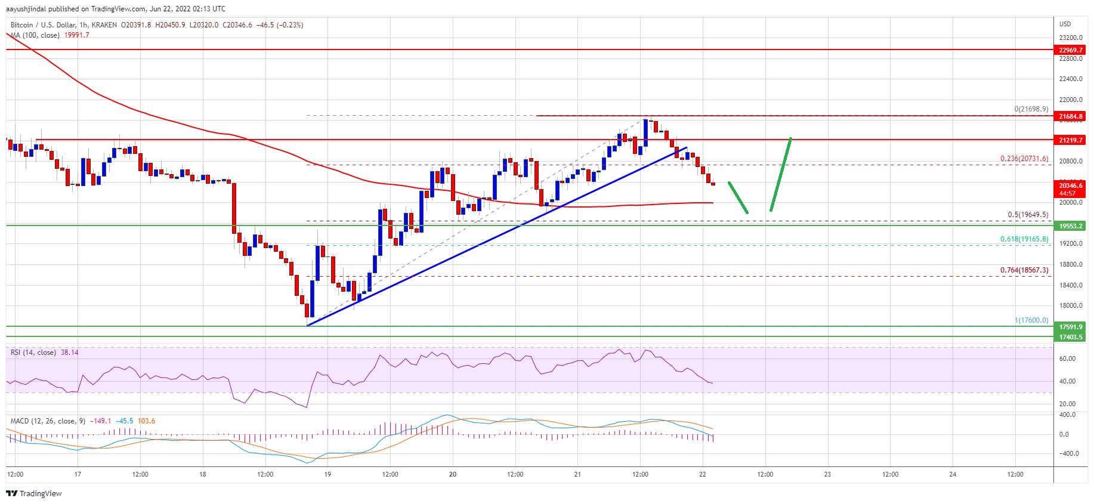Click the date 22 on time axis
1094x504 pixels.
[703, 474]
